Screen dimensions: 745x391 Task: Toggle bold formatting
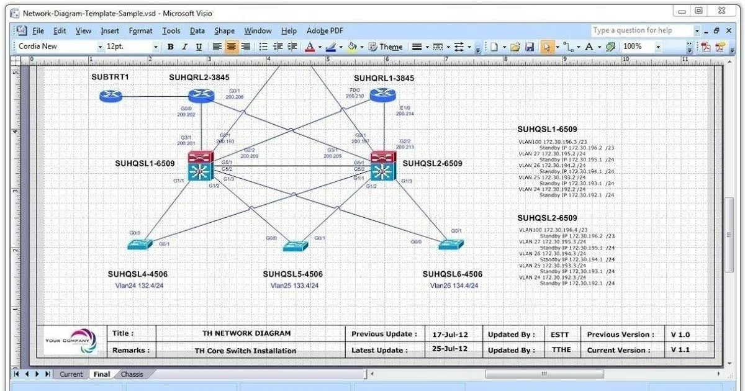coord(171,47)
